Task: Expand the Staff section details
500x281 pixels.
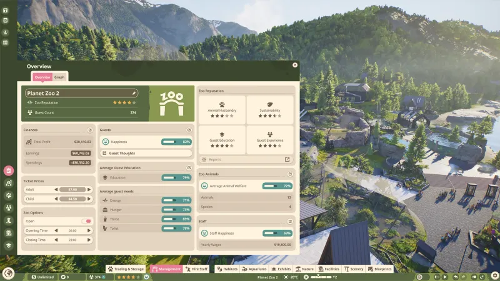Action: click(290, 221)
